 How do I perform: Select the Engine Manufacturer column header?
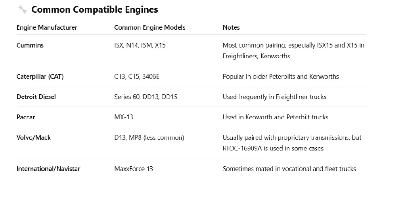coord(47,27)
